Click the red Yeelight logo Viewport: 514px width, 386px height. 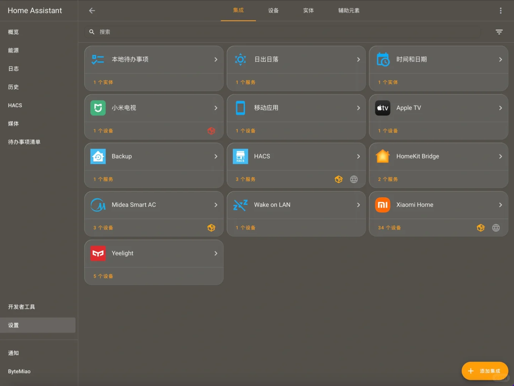coord(98,253)
